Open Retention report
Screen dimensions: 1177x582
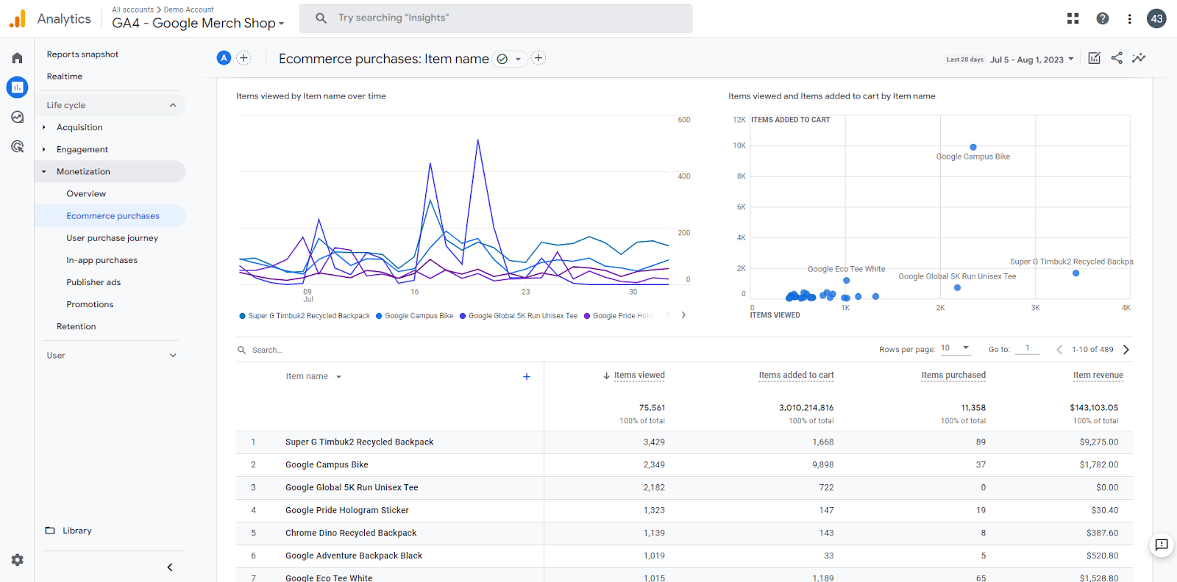pos(77,326)
